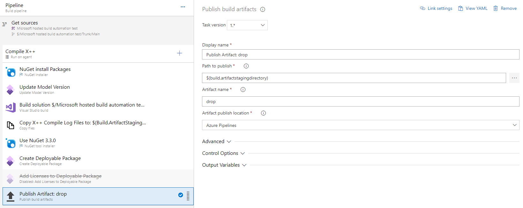Screen dimensions: 523x208
Task: Click the Artifact name input field
Action: [x=361, y=101]
